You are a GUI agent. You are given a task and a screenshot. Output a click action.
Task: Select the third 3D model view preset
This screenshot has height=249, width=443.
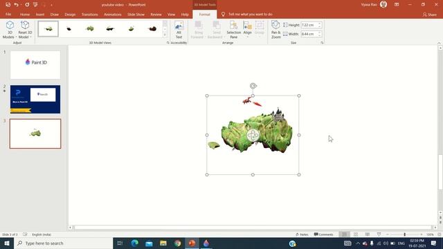point(90,28)
